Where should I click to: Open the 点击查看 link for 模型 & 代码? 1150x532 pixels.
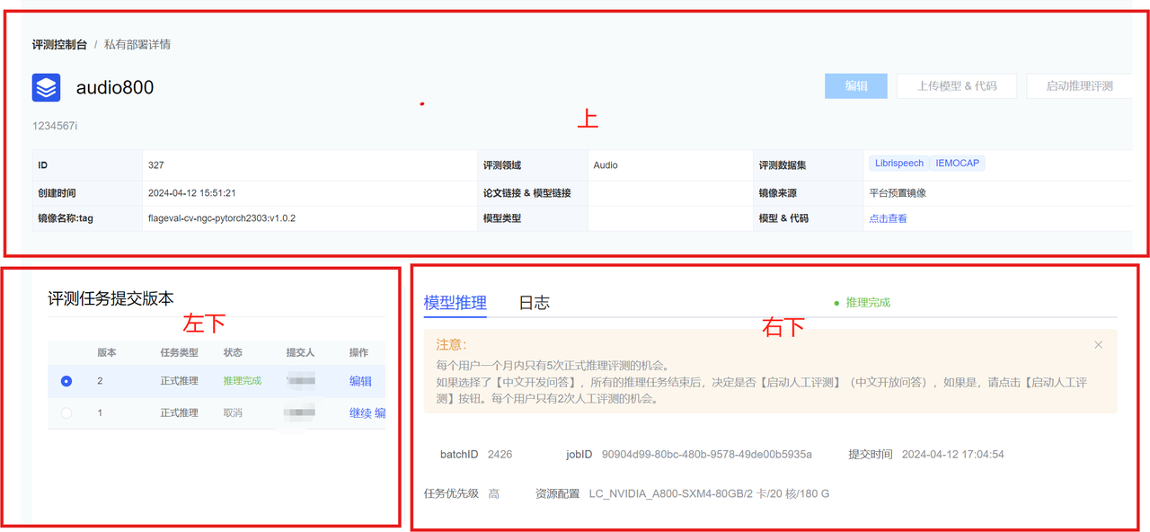[x=888, y=218]
